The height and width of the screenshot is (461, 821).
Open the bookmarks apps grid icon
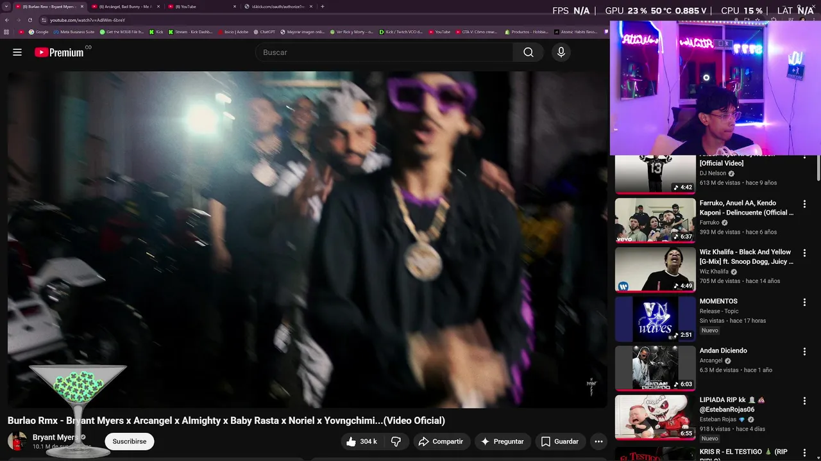coord(6,31)
